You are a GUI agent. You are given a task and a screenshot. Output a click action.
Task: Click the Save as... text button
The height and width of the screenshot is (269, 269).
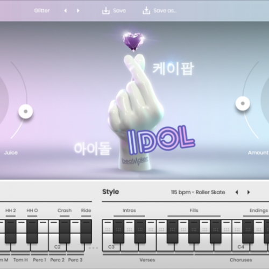pos(165,11)
